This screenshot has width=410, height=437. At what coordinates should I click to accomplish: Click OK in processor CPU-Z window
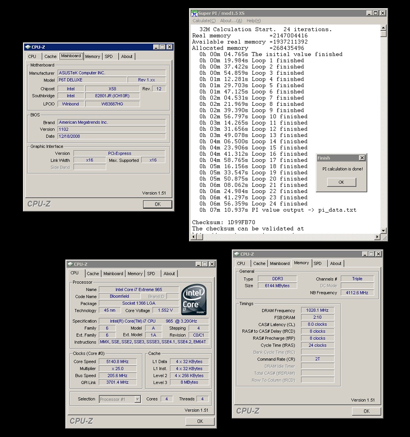tap(200, 421)
